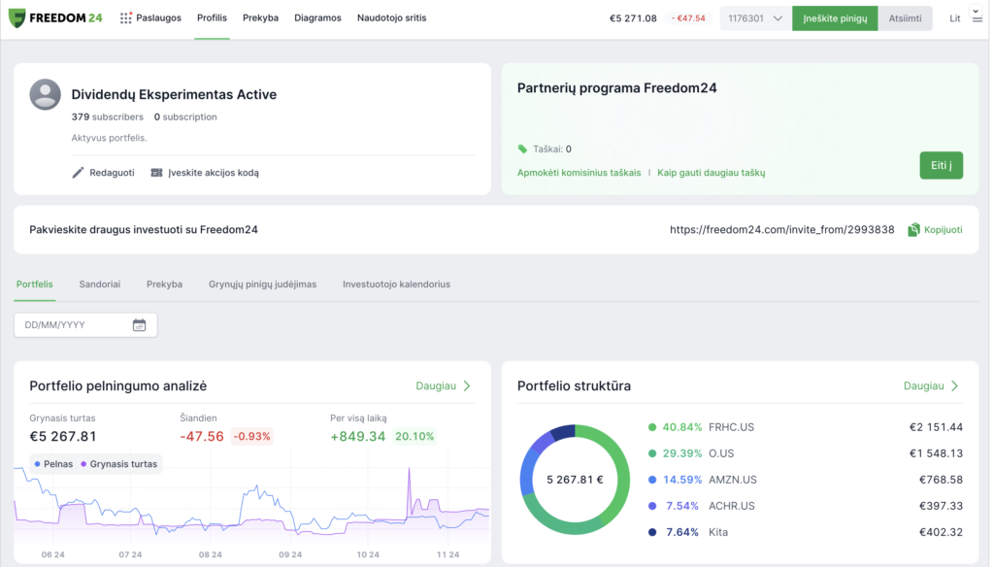Click the Freedom24 shield logo

point(17,17)
